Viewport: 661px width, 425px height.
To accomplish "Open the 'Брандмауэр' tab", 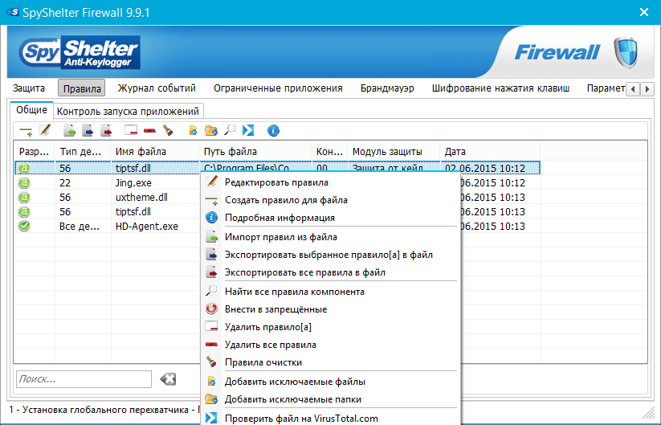I will click(x=387, y=88).
